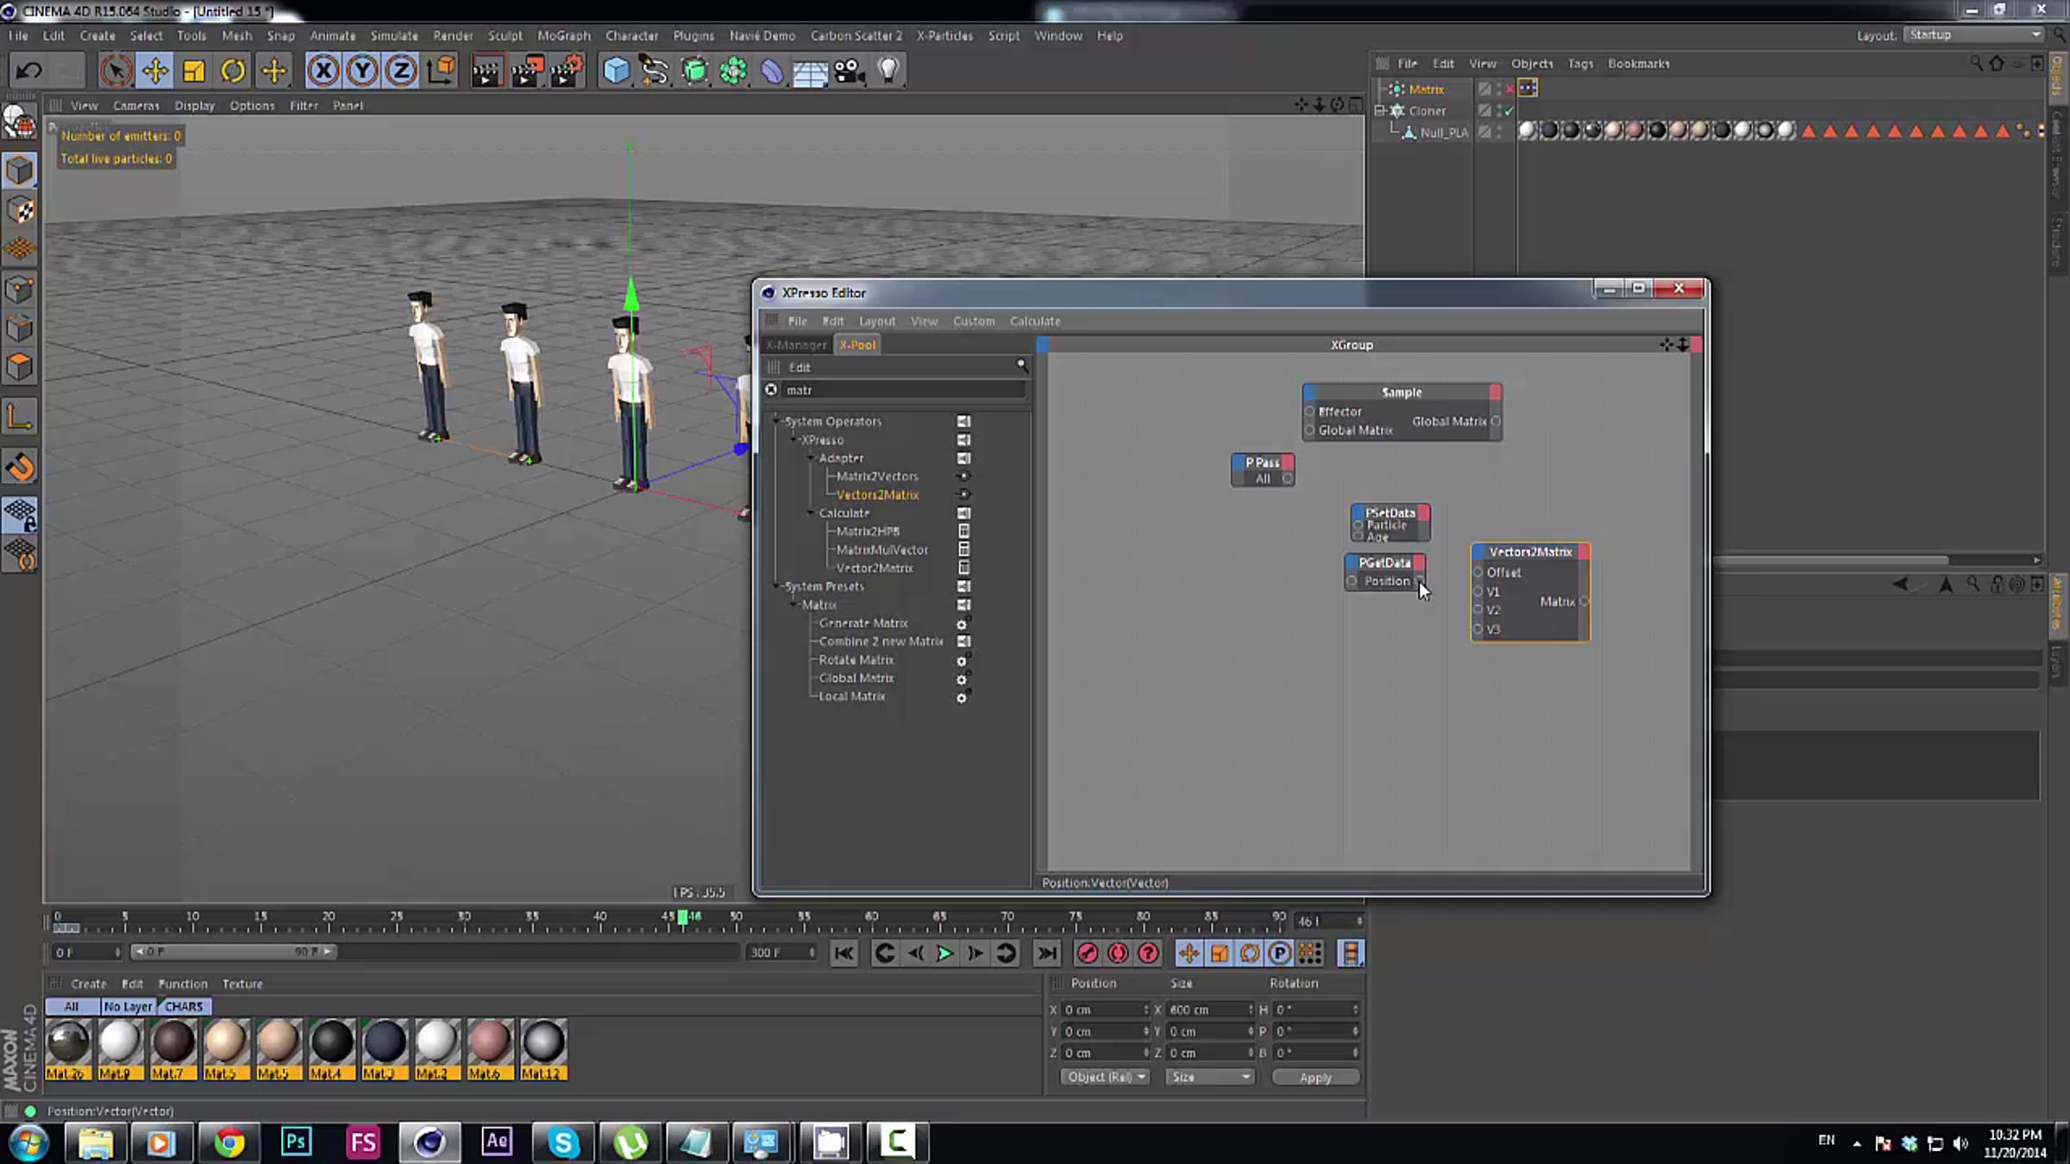The height and width of the screenshot is (1164, 2070).
Task: Select Rotate Matrix preset
Action: tap(856, 660)
